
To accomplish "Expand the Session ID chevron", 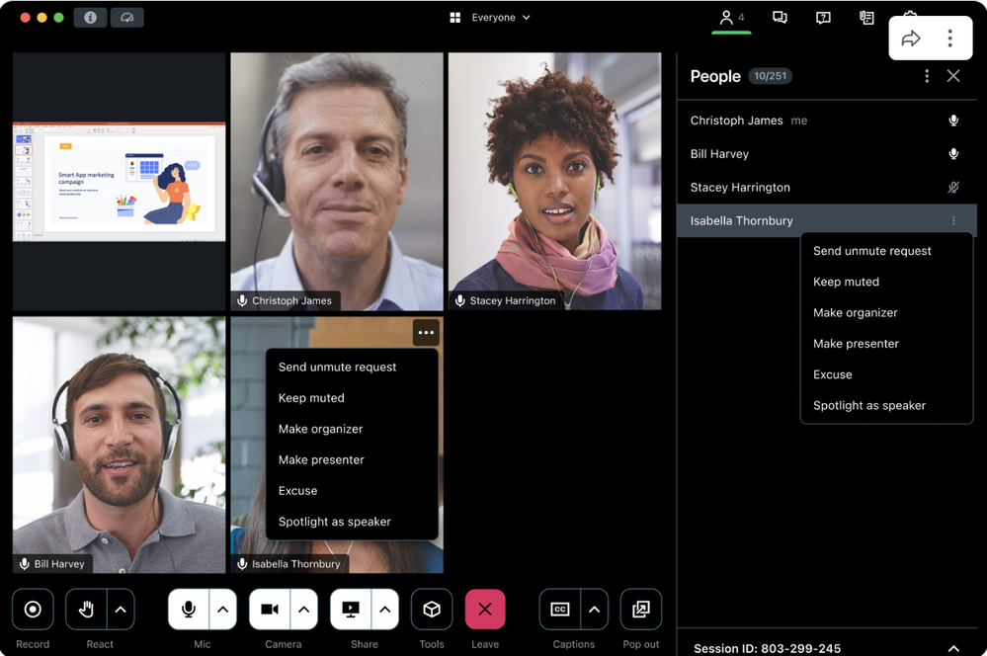I will coord(953,648).
